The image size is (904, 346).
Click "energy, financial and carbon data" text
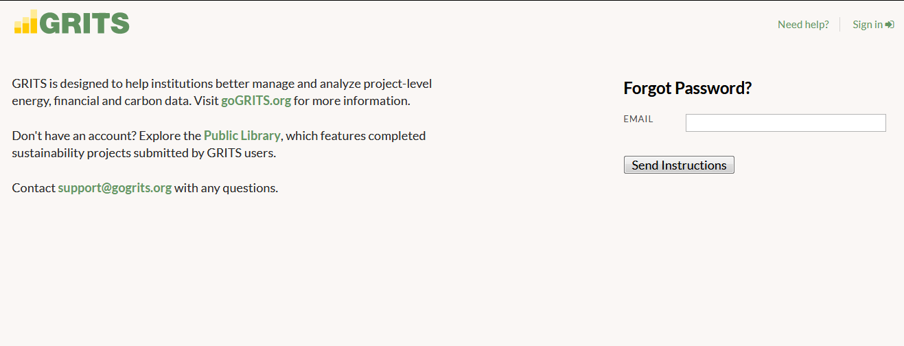tap(100, 101)
